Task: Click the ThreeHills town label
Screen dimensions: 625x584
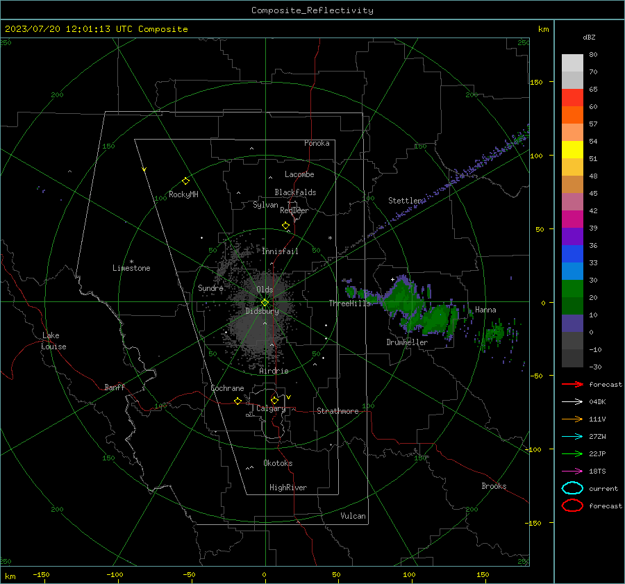Action: [349, 303]
